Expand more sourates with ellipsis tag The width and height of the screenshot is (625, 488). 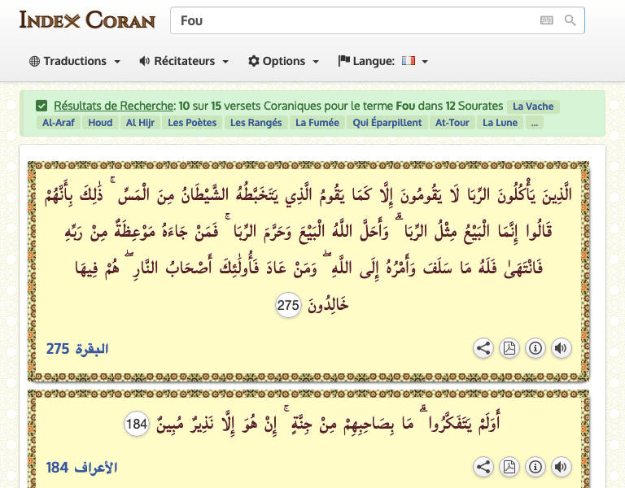click(535, 123)
